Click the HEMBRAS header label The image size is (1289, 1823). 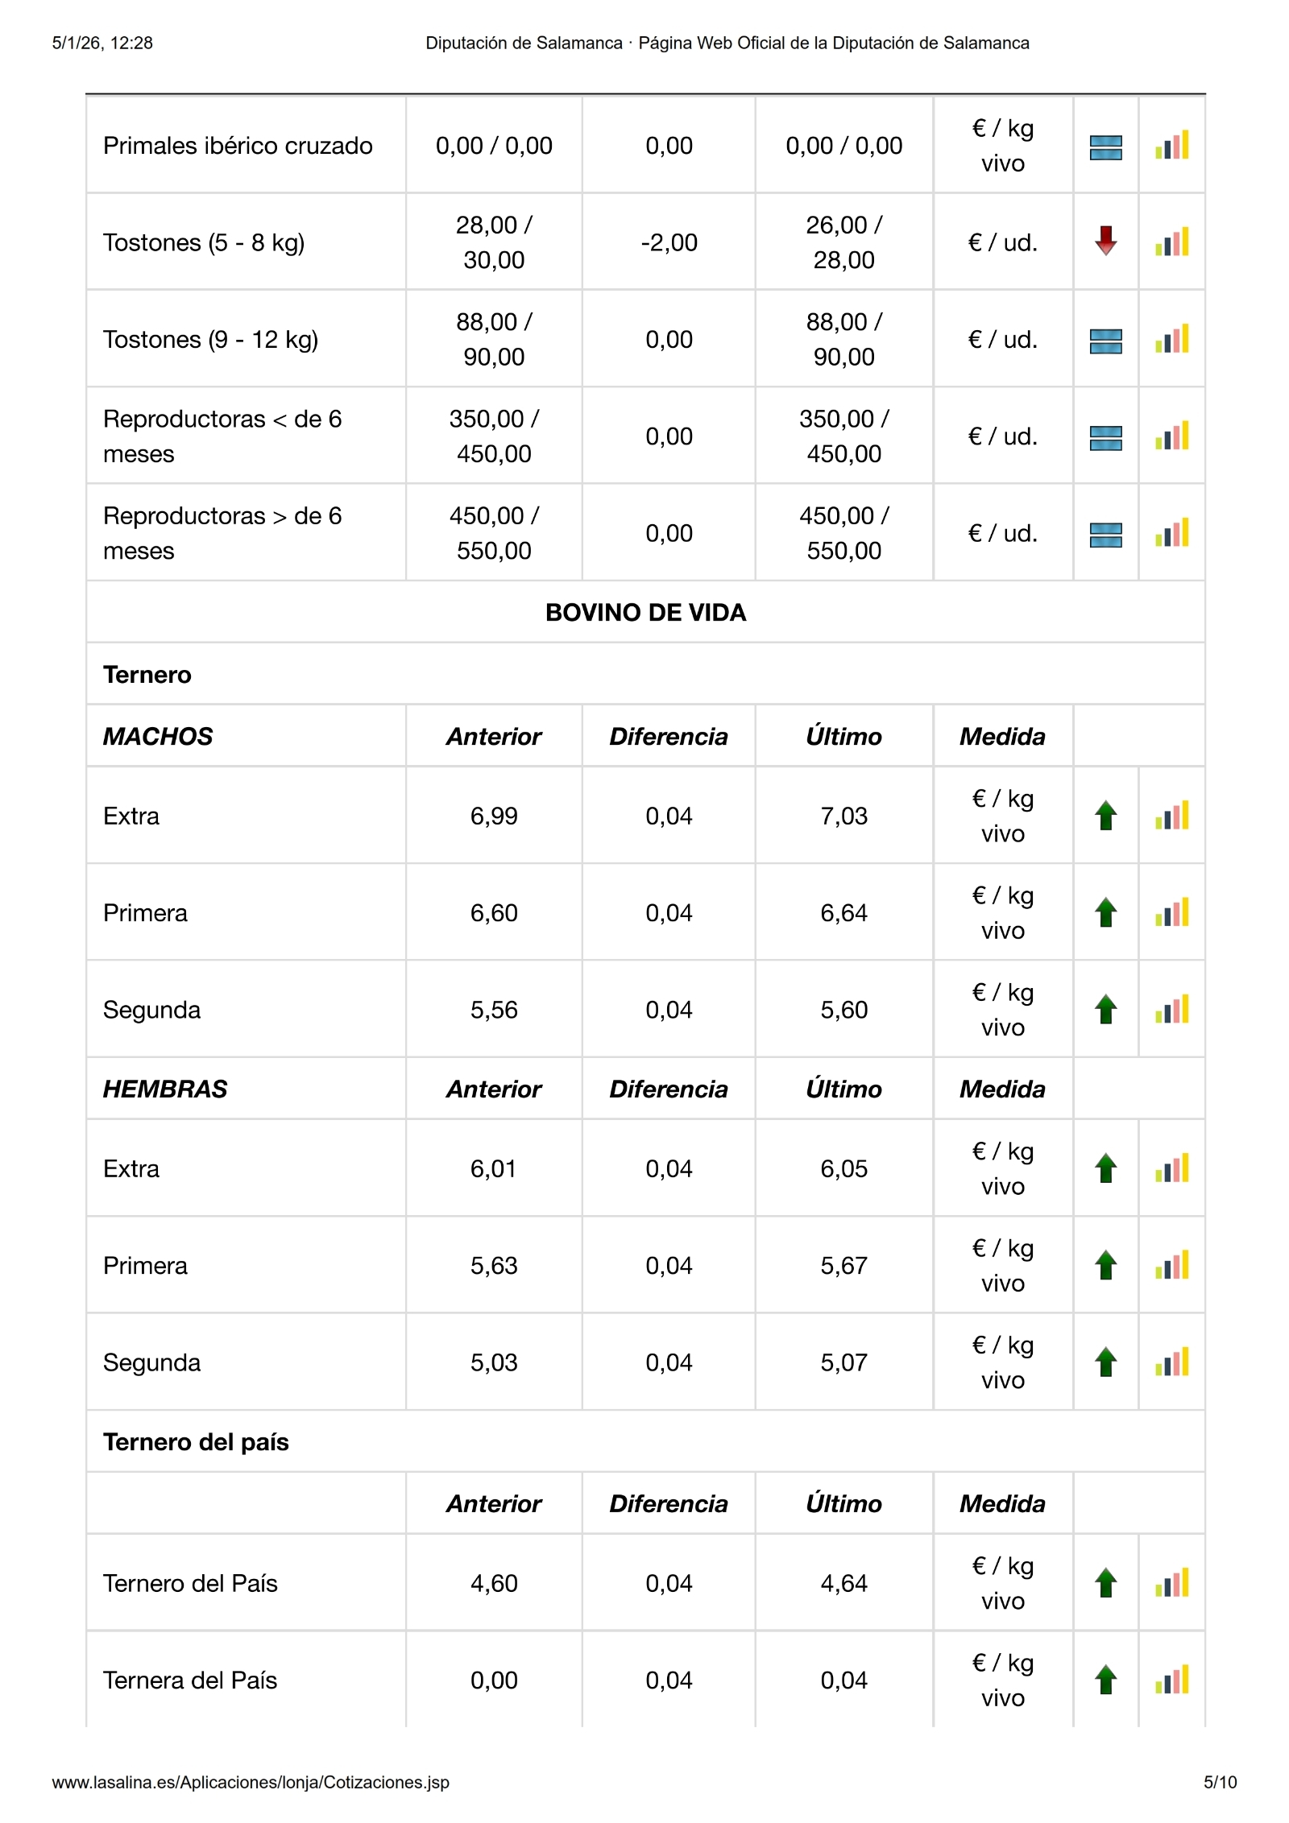point(165,1089)
